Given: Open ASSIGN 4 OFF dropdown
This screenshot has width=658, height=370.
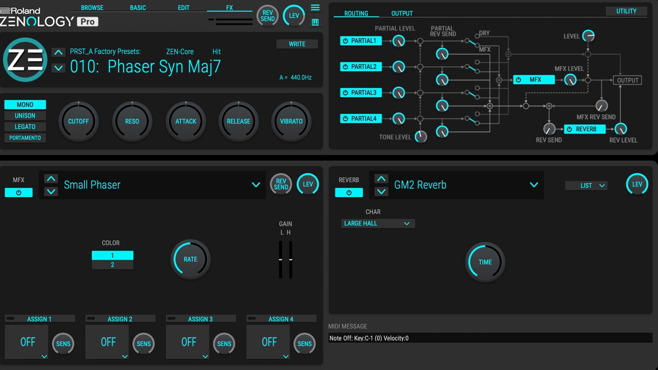Looking at the screenshot, I should click(268, 342).
